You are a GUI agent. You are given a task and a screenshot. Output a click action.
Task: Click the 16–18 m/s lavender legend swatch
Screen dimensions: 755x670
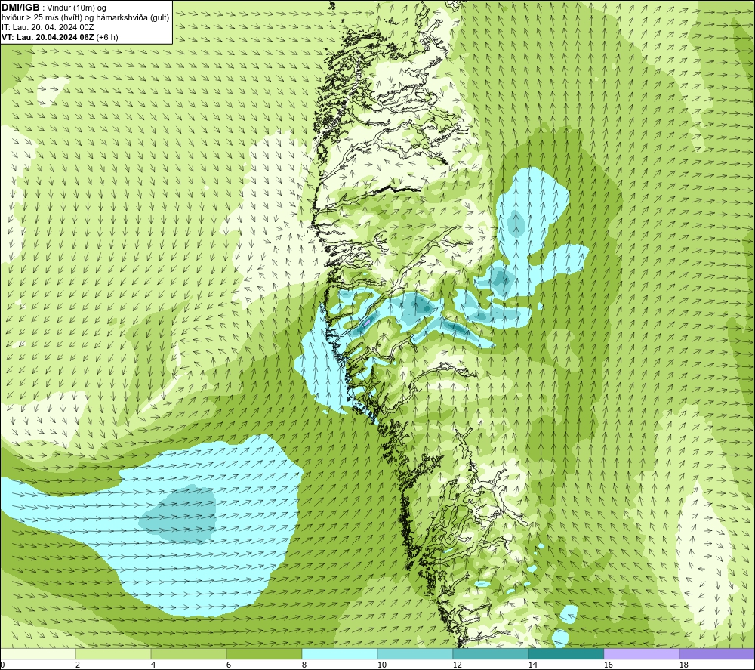(x=641, y=653)
